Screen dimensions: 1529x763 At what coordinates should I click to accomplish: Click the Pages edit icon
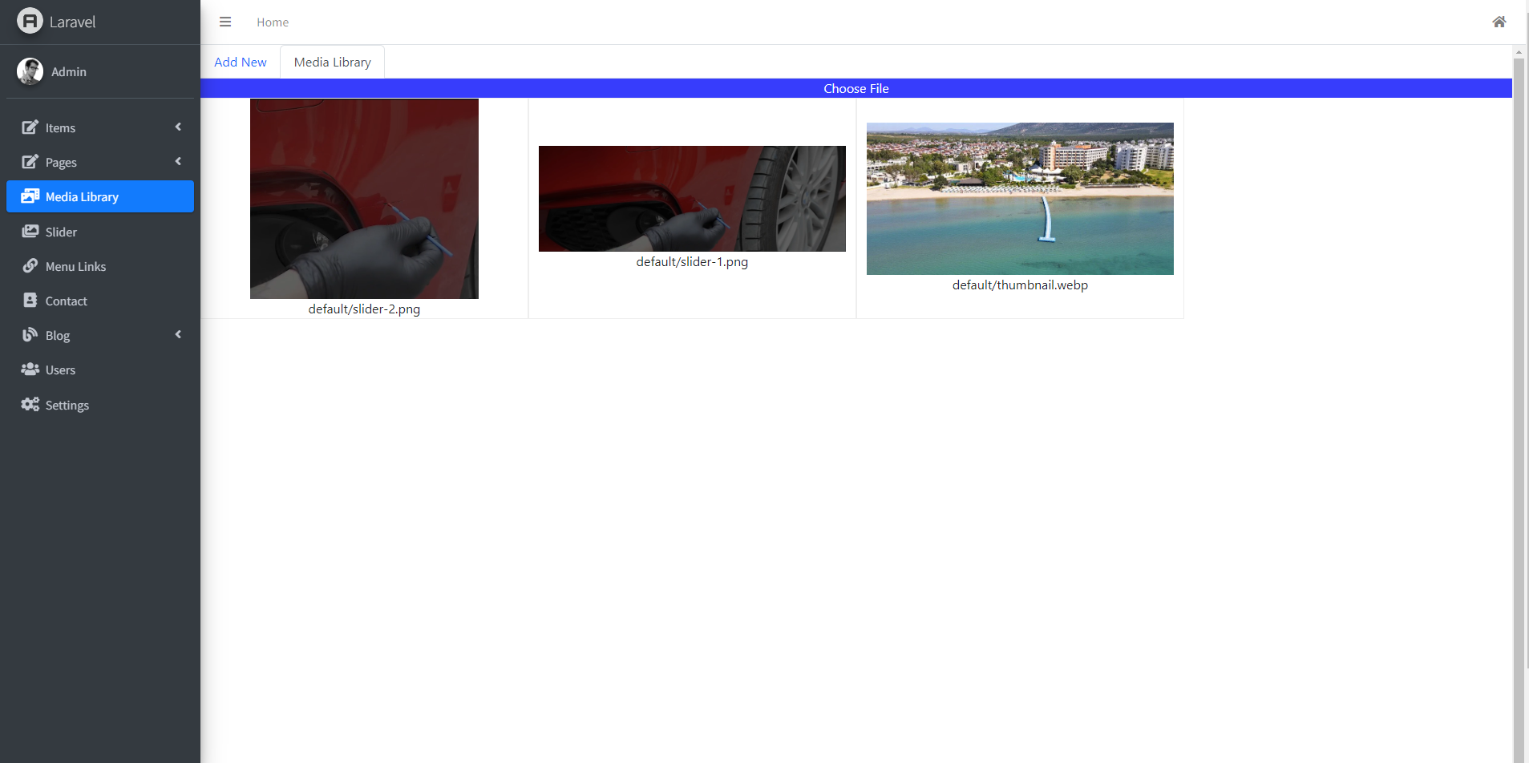click(30, 162)
